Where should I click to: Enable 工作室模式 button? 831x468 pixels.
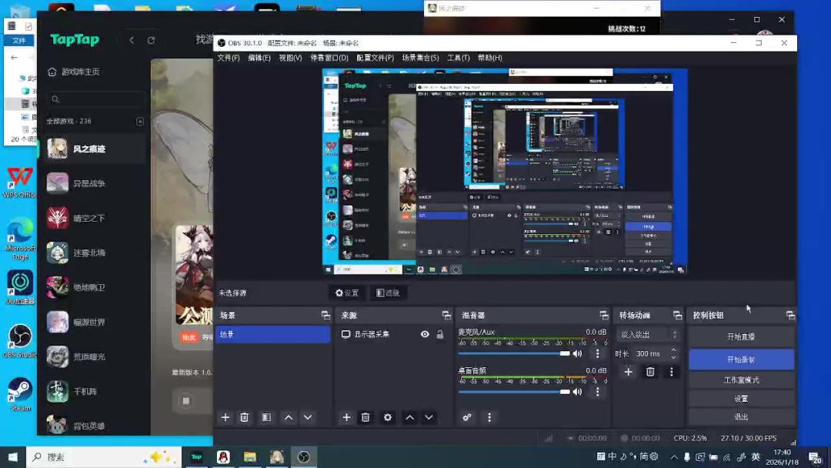(741, 380)
